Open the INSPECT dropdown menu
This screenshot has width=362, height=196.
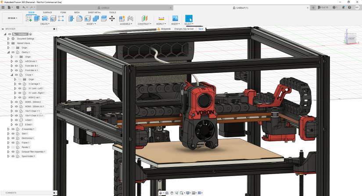pos(161,24)
